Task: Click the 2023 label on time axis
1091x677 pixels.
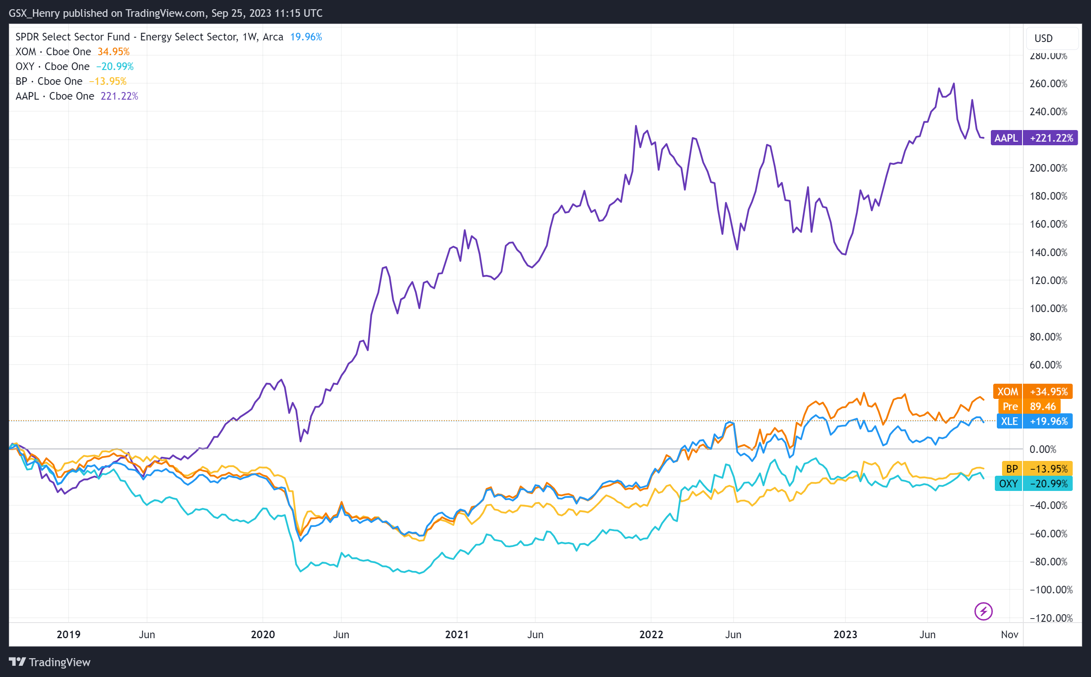Action: (845, 635)
